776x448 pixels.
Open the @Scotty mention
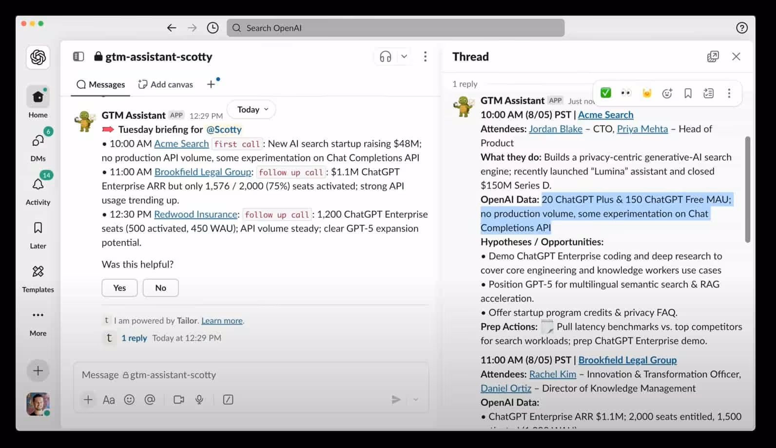click(224, 129)
